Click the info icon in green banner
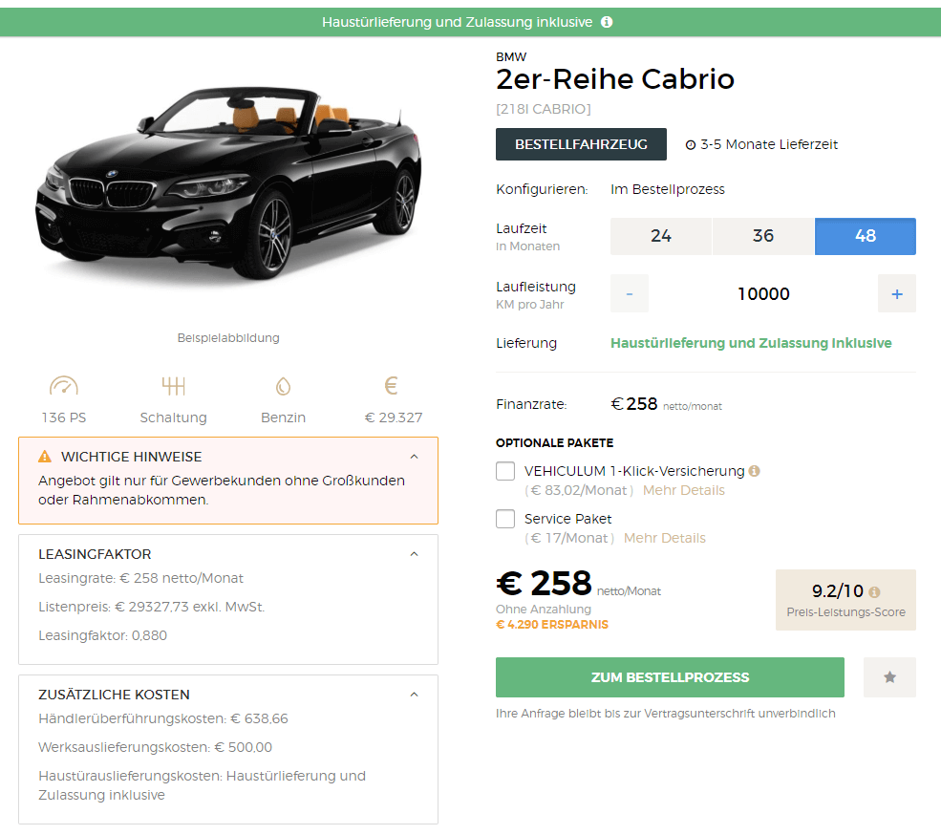 [x=607, y=22]
